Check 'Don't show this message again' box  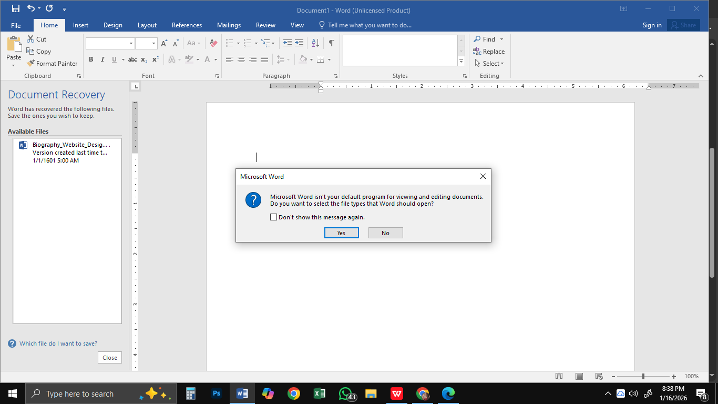[x=273, y=217]
